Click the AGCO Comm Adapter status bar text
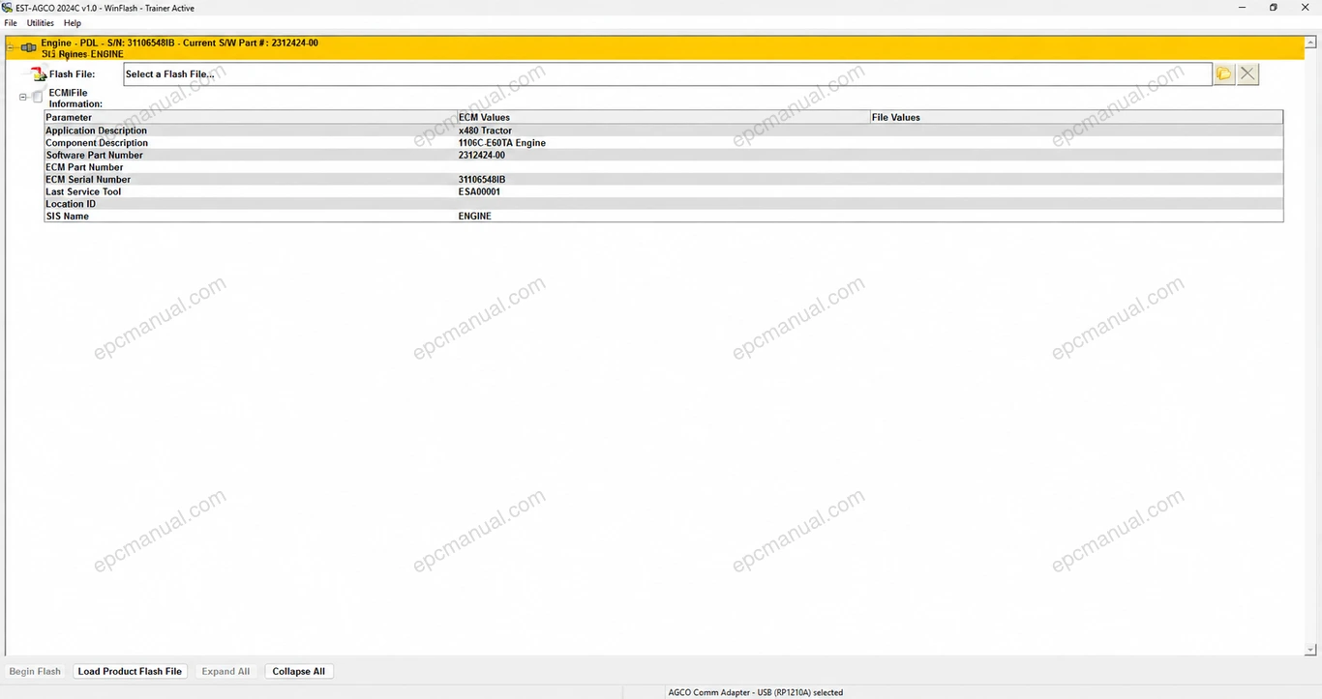Image resolution: width=1322 pixels, height=699 pixels. [756, 692]
